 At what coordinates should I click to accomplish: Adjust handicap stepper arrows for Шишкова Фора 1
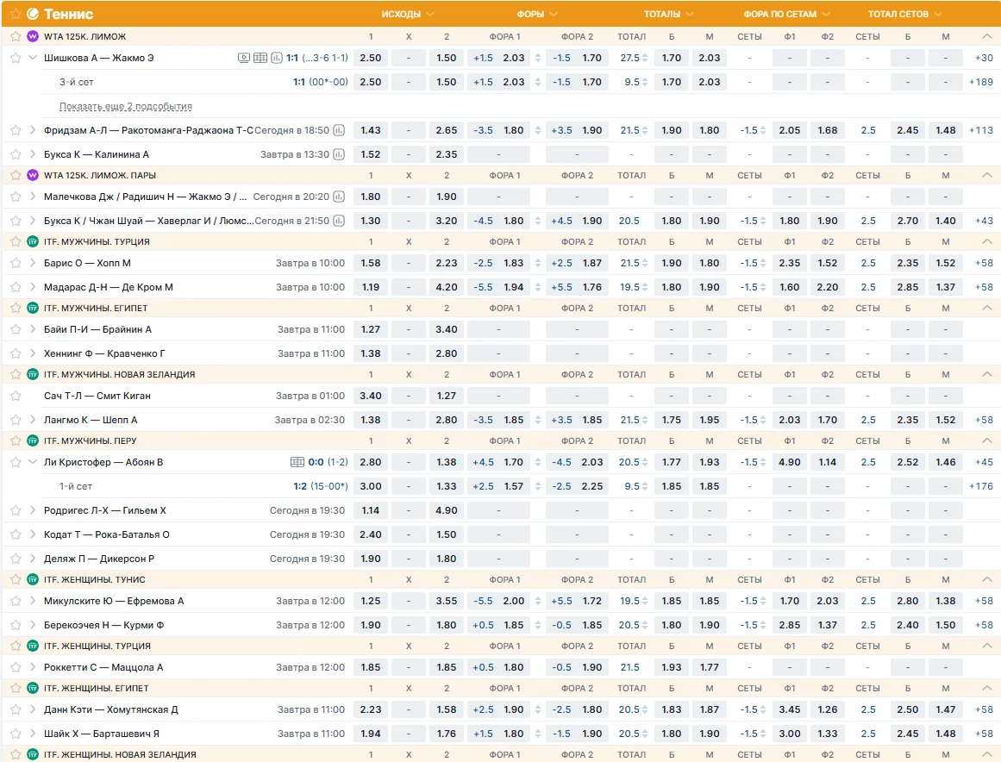(x=539, y=58)
